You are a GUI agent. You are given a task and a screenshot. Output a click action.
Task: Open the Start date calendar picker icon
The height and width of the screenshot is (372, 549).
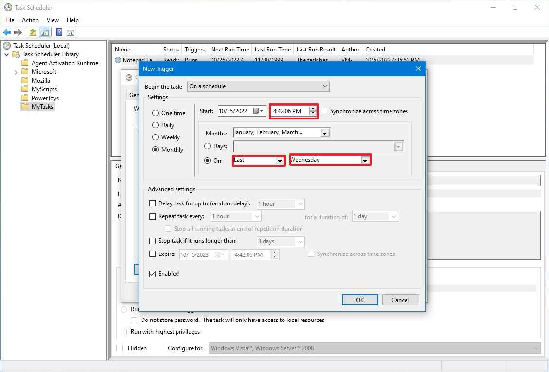pos(257,111)
